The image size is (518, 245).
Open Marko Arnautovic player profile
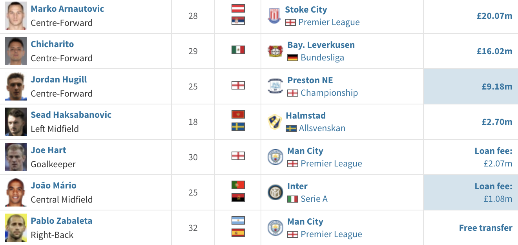click(x=67, y=9)
